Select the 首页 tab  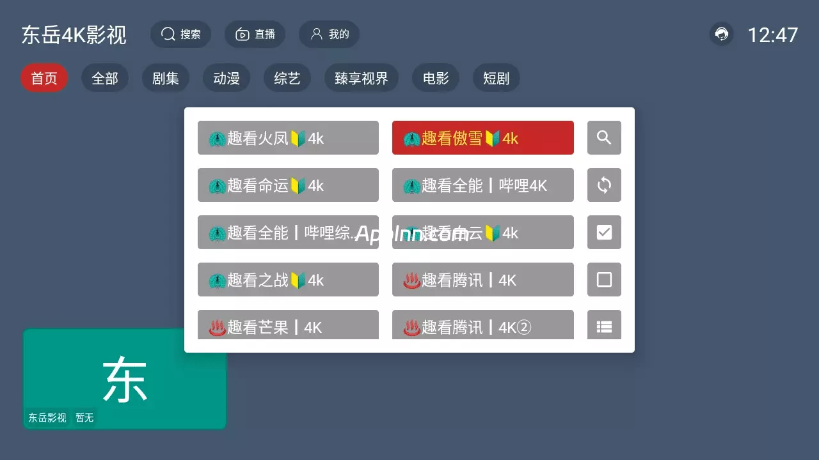point(44,79)
